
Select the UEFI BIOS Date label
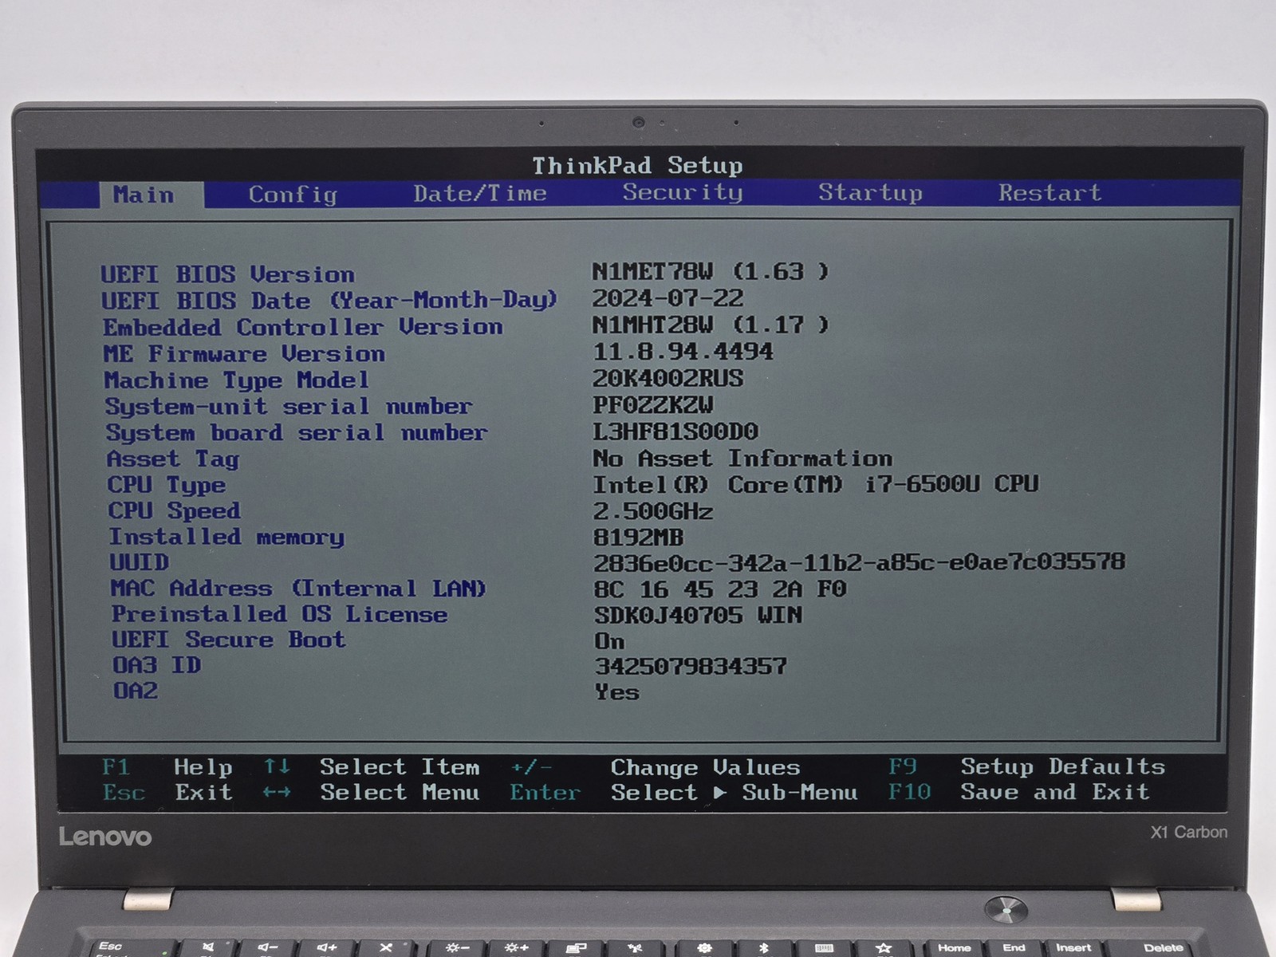click(329, 301)
